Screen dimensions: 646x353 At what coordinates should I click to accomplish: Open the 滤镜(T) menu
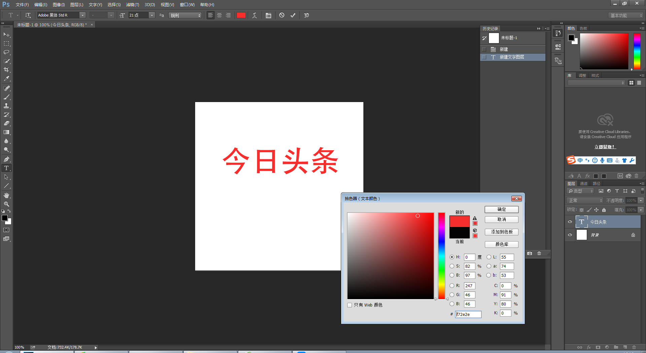click(133, 5)
